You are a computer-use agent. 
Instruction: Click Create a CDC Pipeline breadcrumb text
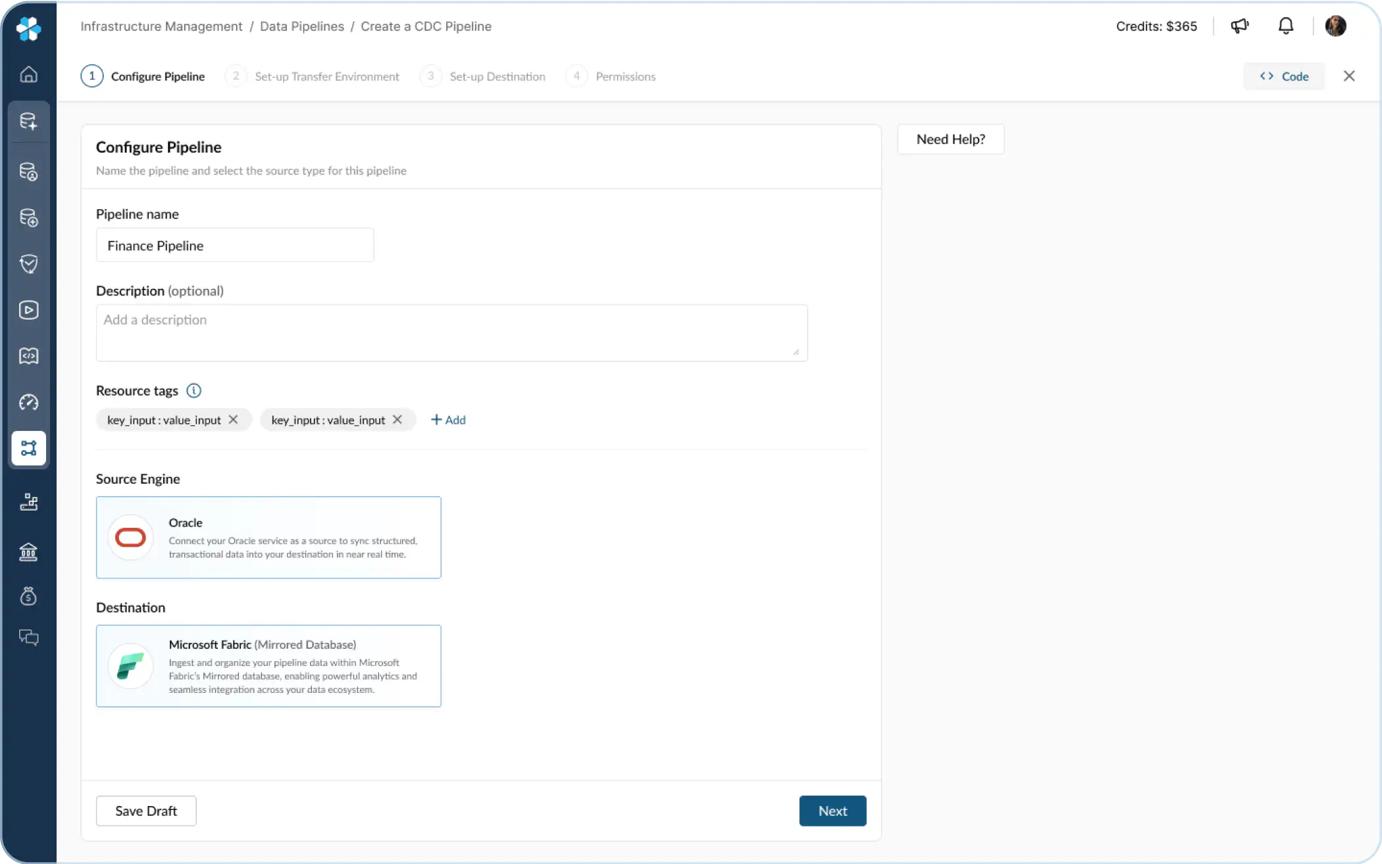(x=426, y=26)
